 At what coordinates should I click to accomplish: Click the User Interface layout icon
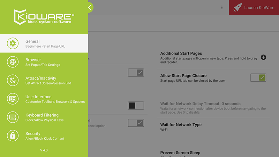coord(13,99)
